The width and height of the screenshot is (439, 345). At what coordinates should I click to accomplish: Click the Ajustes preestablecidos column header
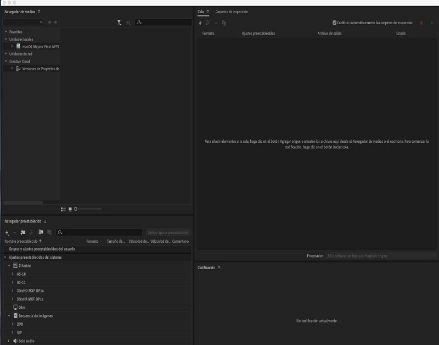coord(258,34)
